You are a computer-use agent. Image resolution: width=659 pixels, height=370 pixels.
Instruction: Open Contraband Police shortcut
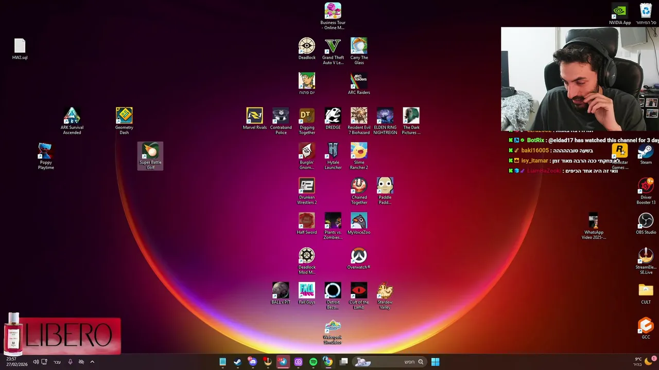(281, 121)
